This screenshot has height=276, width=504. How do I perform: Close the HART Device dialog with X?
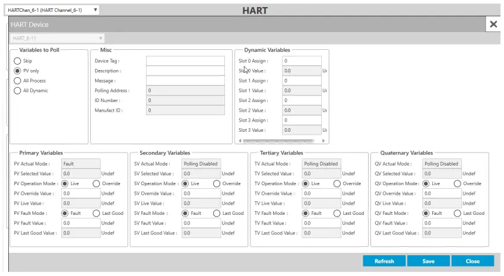point(493,24)
